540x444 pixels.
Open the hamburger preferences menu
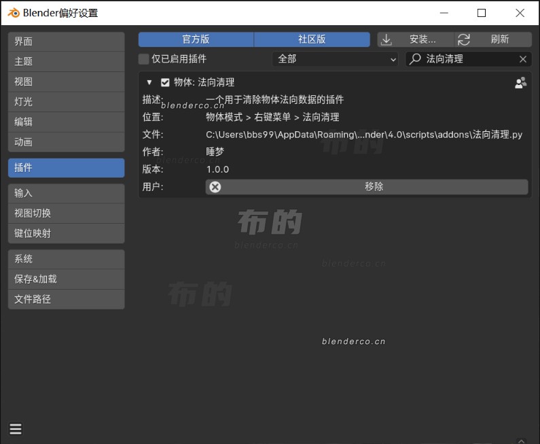tap(16, 429)
